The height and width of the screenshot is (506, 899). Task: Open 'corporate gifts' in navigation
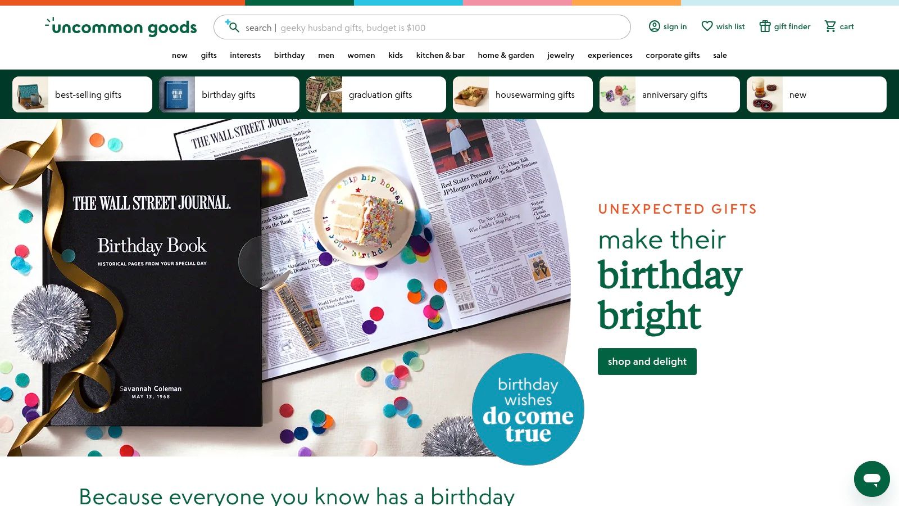point(673,55)
